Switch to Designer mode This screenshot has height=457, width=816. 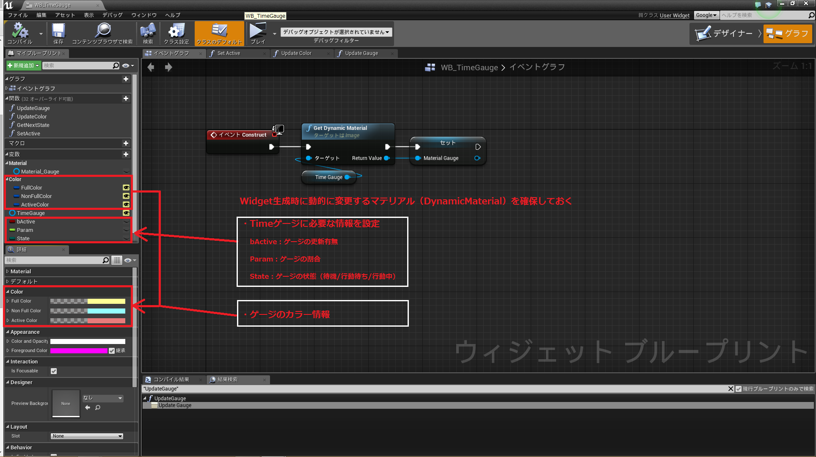[x=725, y=33]
